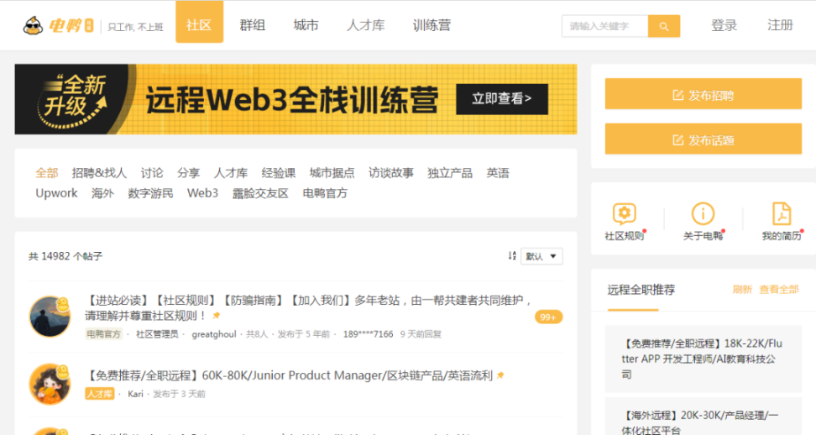816x435 pixels.
Task: Click the 刷新 refresh link
Action: pos(742,290)
